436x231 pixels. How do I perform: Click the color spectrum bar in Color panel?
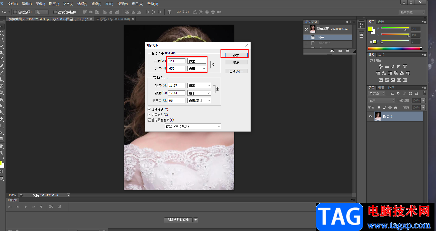(x=394, y=48)
